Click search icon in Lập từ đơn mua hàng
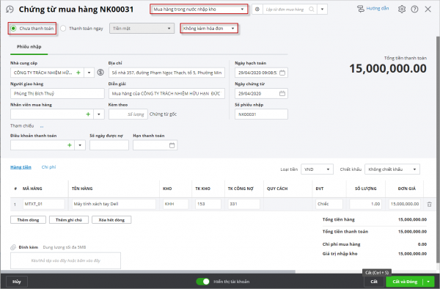Screen dimensions: 440x289 (x=311, y=10)
